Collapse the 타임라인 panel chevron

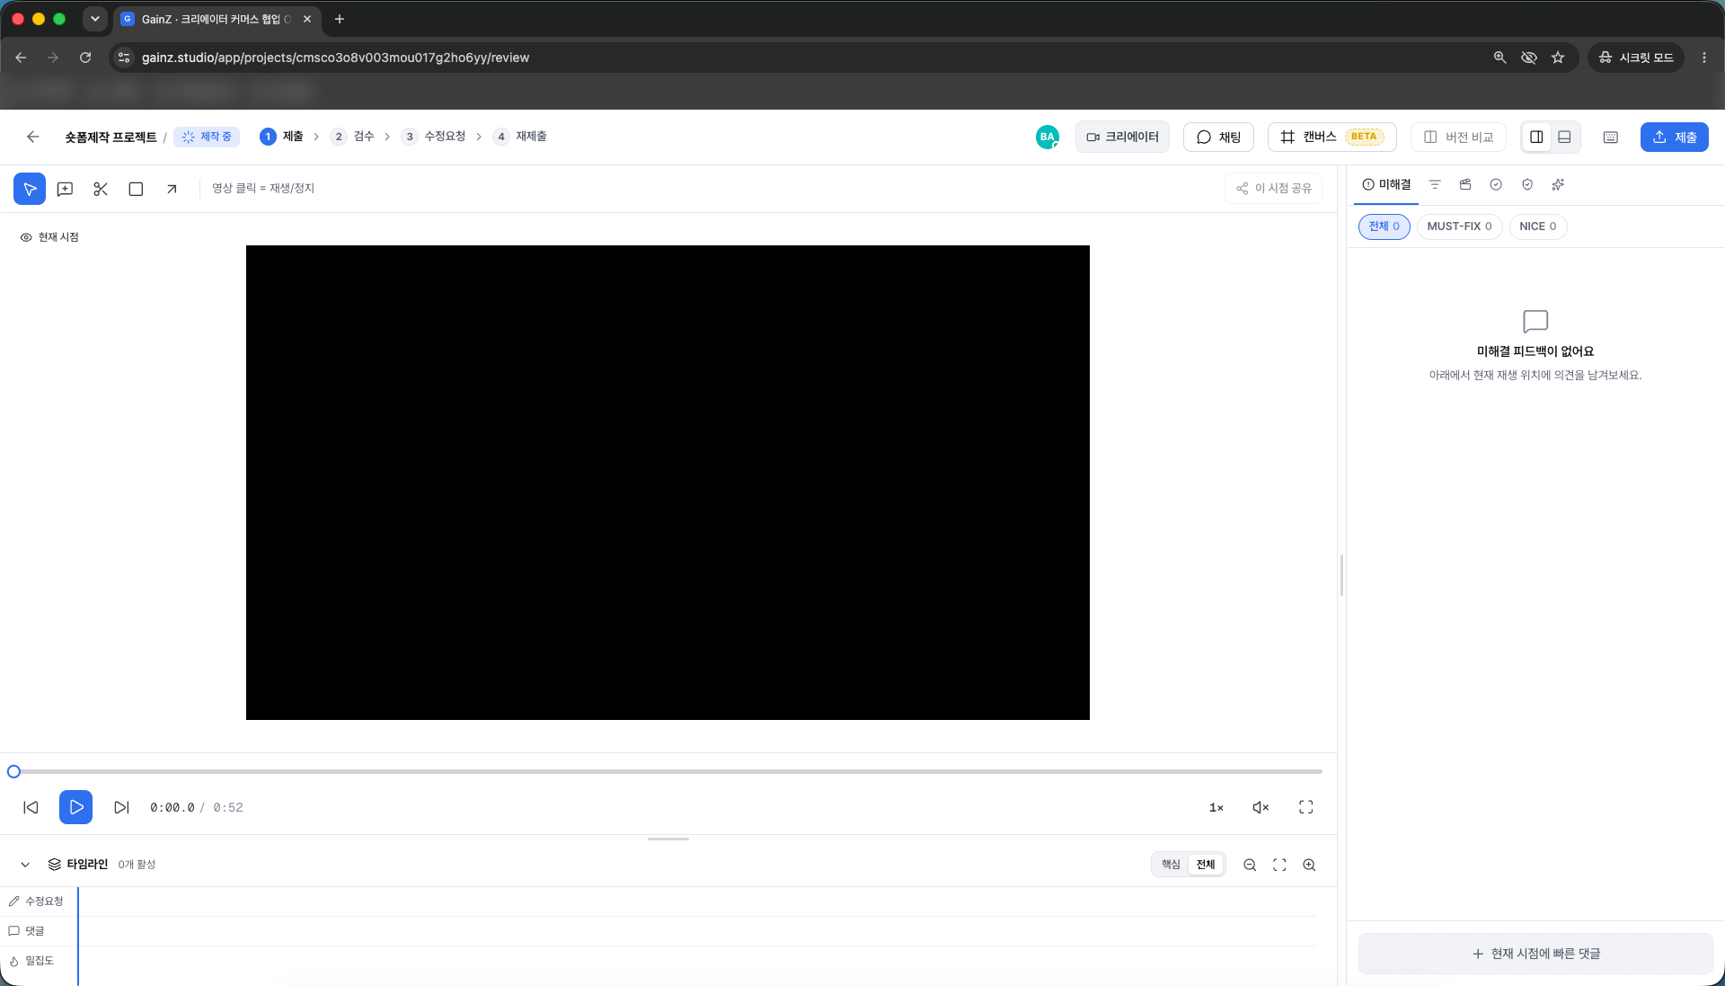[x=25, y=865]
